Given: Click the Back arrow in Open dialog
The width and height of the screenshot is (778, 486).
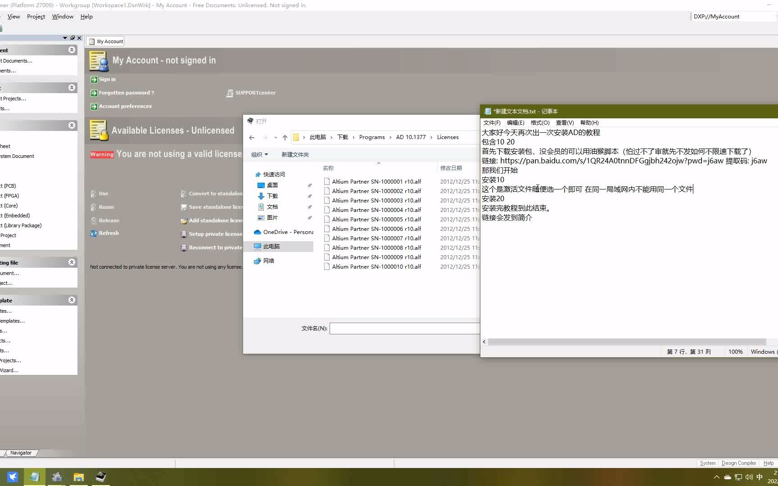Looking at the screenshot, I should [x=252, y=138].
